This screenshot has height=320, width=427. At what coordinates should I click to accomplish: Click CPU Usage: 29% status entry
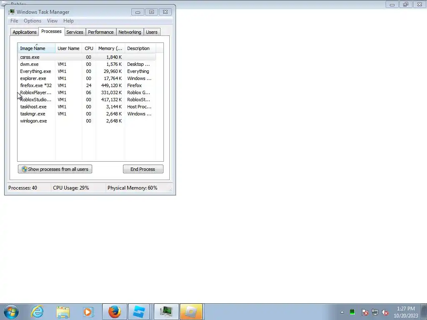tap(71, 188)
